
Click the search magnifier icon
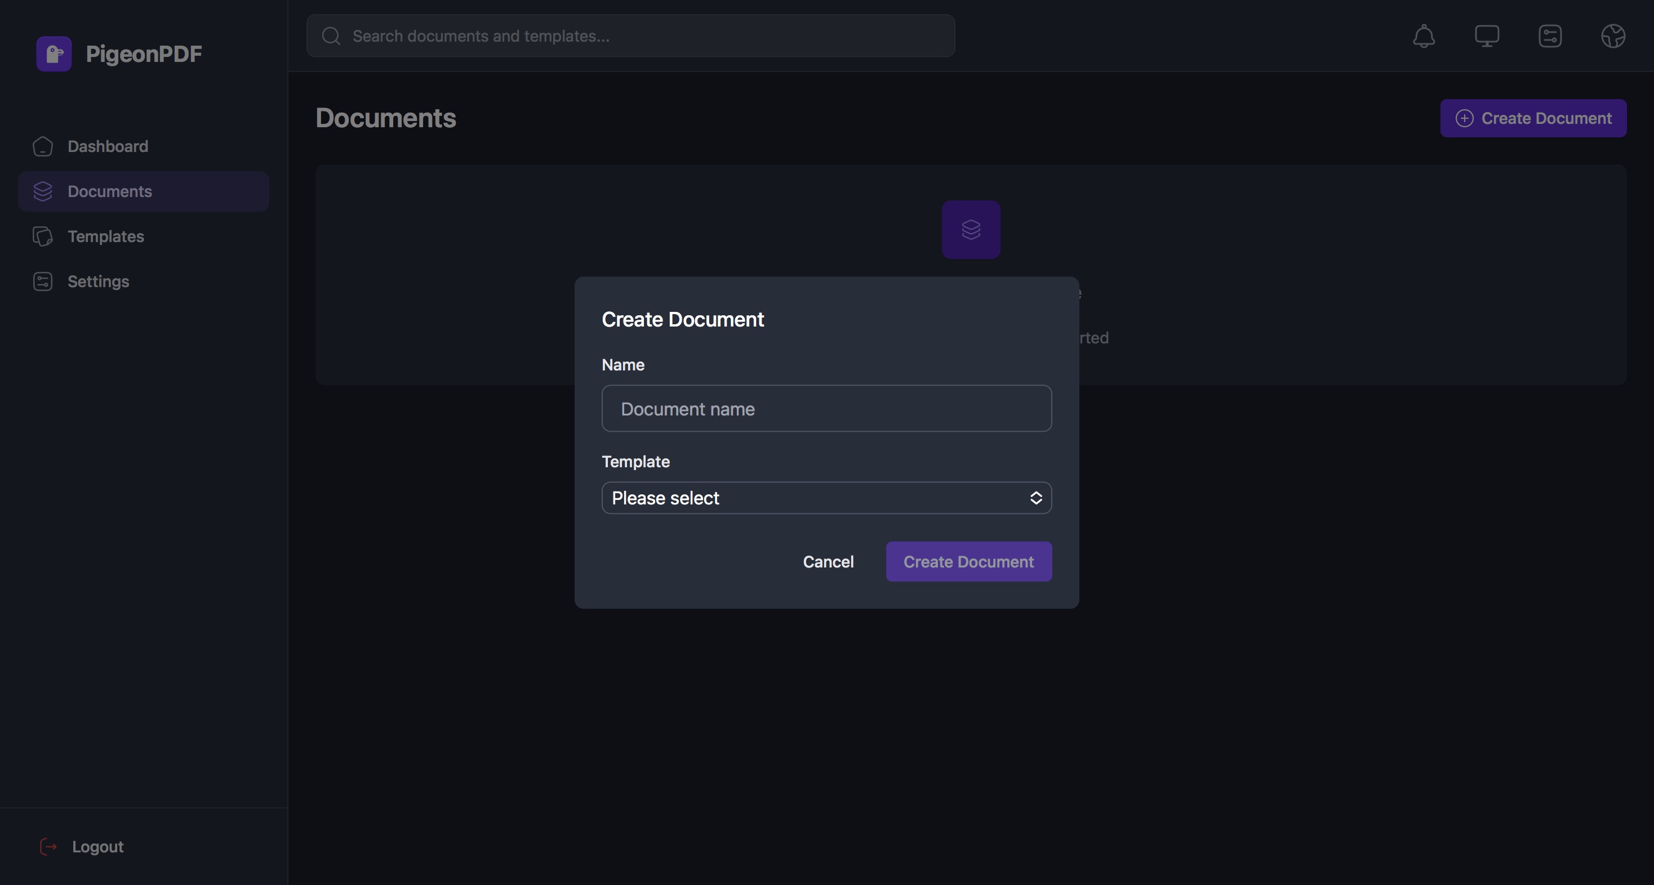pos(331,36)
